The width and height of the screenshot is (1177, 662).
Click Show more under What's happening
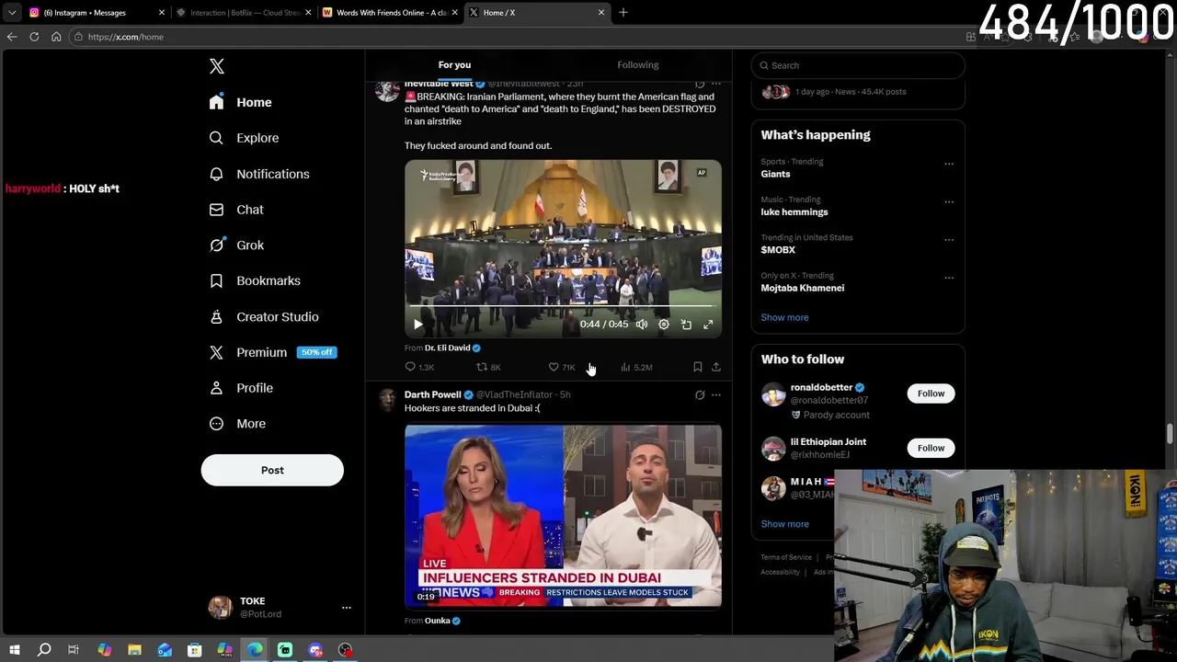point(784,317)
